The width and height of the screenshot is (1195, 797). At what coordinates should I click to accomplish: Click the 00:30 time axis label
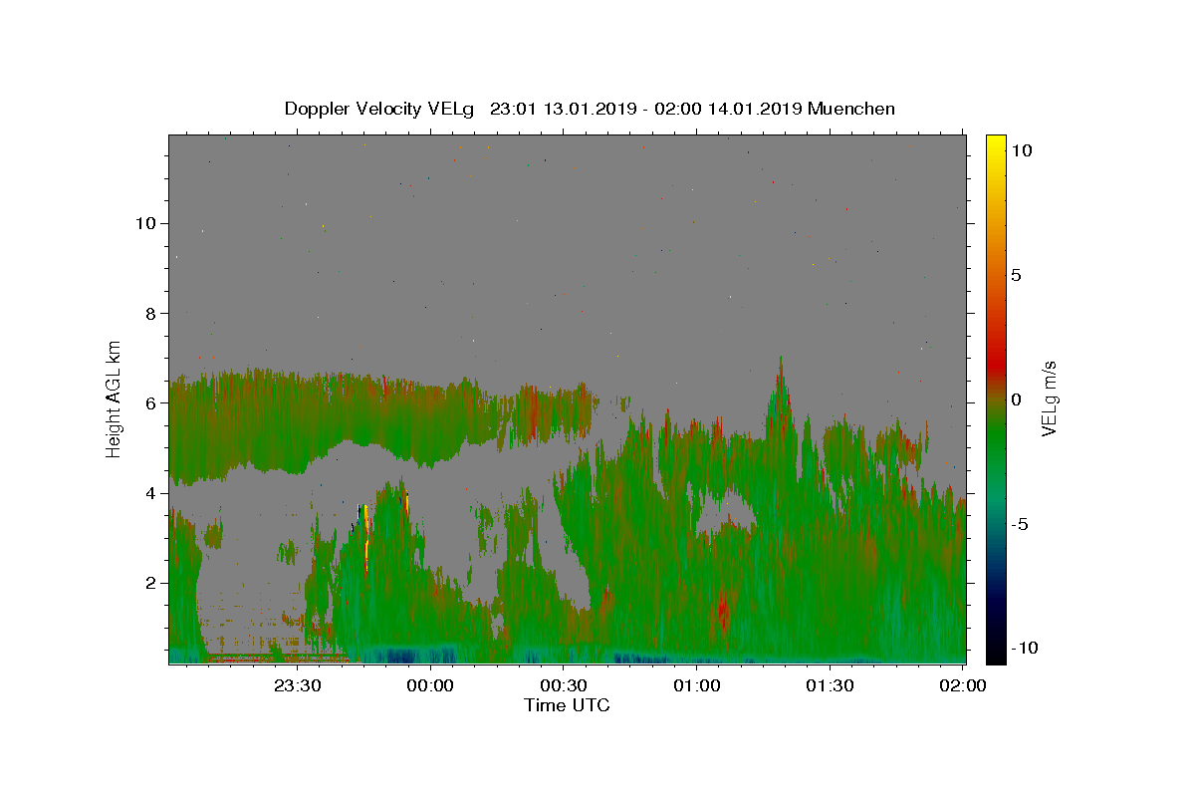point(564,685)
